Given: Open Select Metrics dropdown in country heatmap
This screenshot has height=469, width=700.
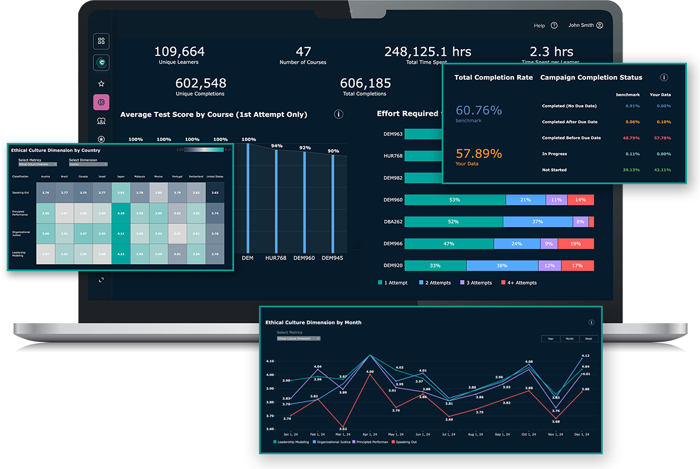Looking at the screenshot, I should [38, 164].
